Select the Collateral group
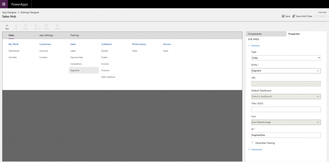Image resolution: width=329 pixels, height=162 pixels. pyautogui.click(x=106, y=44)
